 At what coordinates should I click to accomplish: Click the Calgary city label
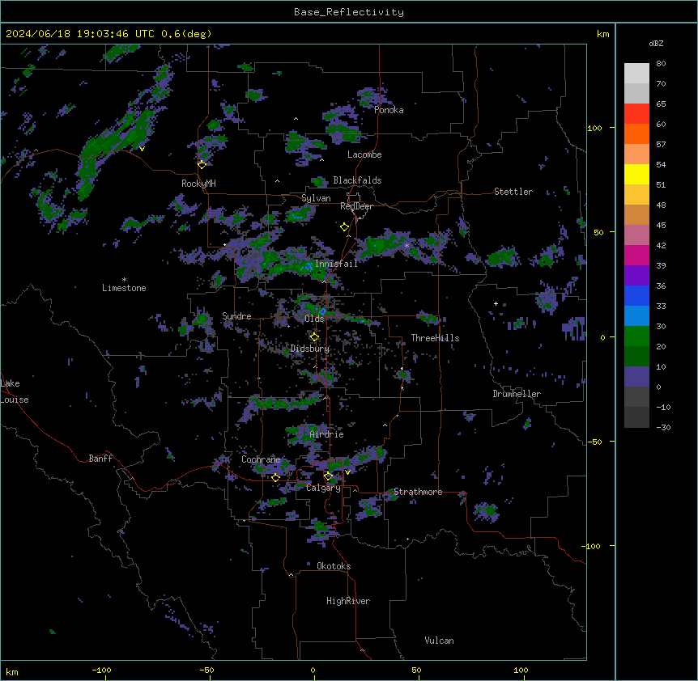point(323,488)
